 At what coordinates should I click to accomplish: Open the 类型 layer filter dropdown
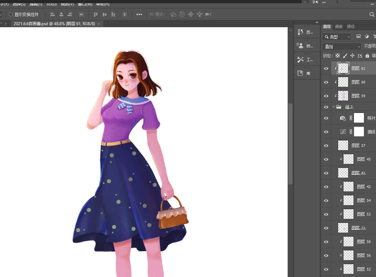(x=337, y=37)
